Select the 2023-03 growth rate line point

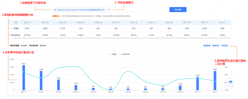pos(76,66)
